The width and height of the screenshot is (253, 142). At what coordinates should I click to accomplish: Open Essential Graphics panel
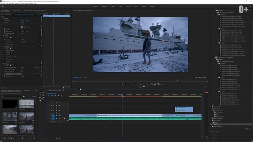pos(215,132)
